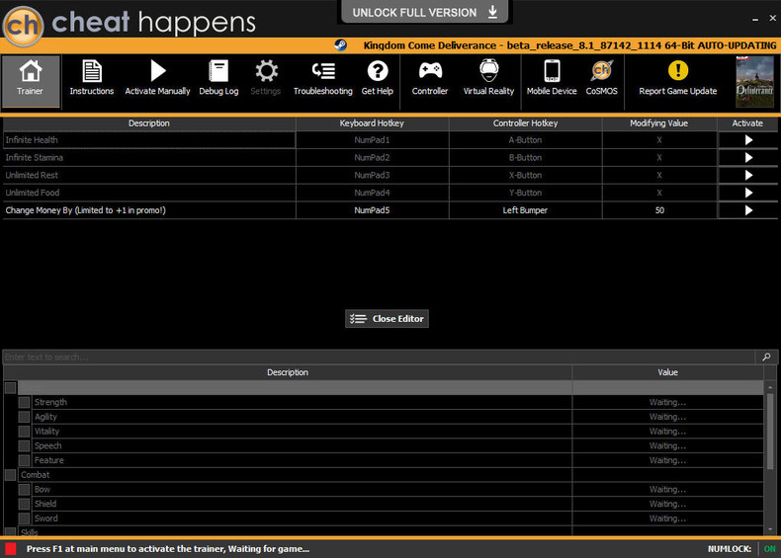This screenshot has height=558, width=781.
Task: Toggle the Combat group checkbox
Action: (10, 475)
